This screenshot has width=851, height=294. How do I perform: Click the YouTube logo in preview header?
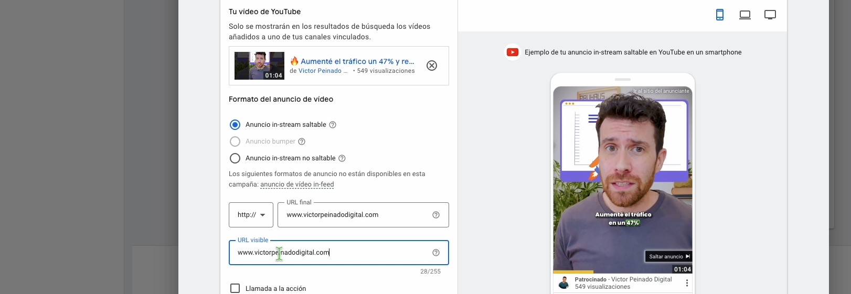point(513,52)
